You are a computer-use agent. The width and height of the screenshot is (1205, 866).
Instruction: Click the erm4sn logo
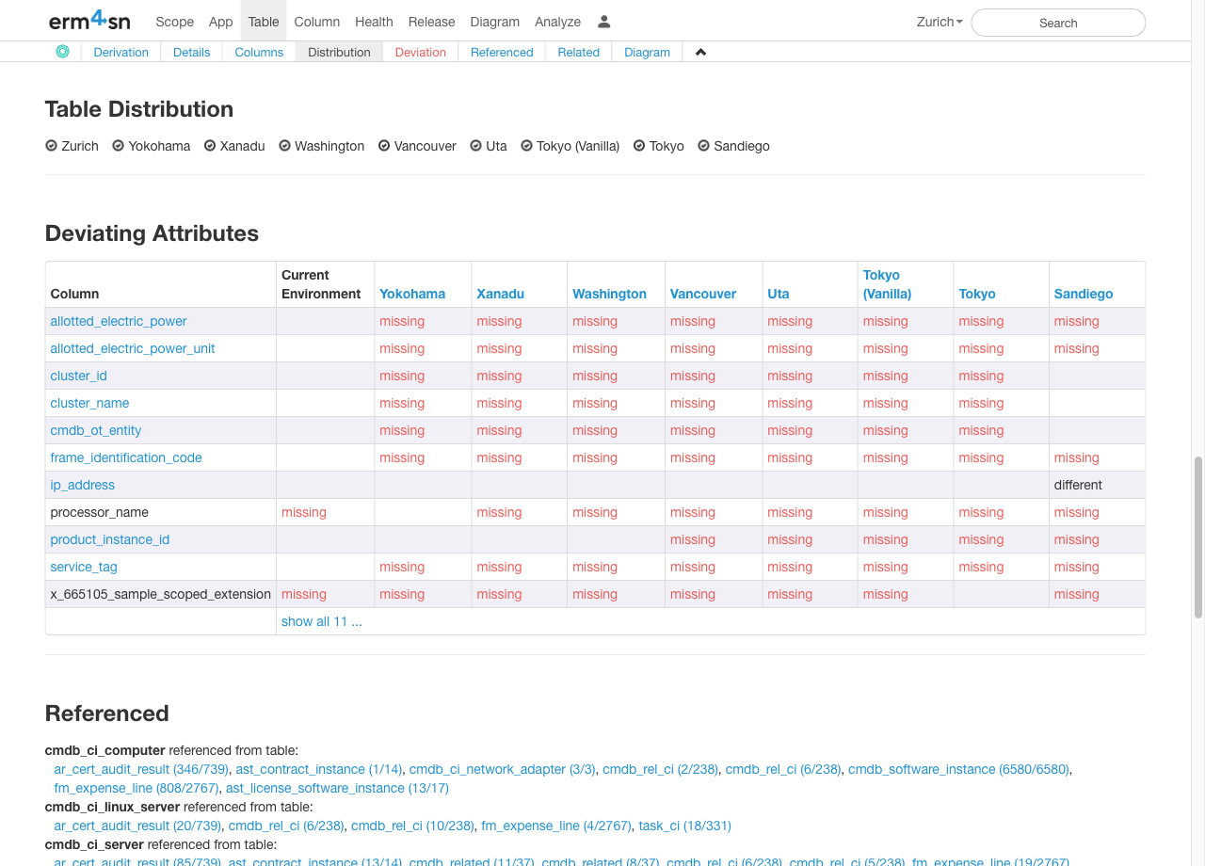coord(89,21)
